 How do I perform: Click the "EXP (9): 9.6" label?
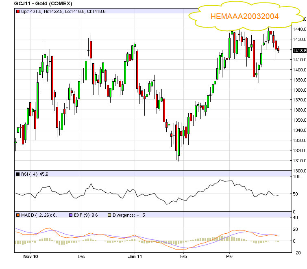[86, 215]
